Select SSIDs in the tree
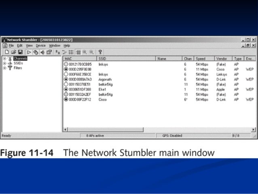The width and height of the screenshot is (258, 194). [x=18, y=63]
